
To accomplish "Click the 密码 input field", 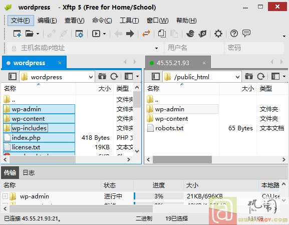I will [254, 48].
